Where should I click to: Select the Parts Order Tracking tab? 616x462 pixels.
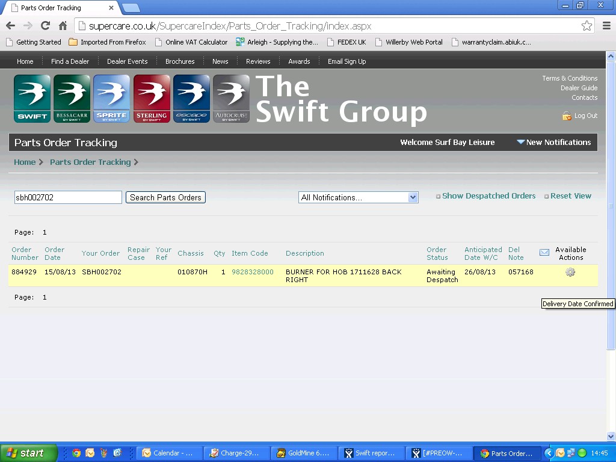click(x=61, y=7)
